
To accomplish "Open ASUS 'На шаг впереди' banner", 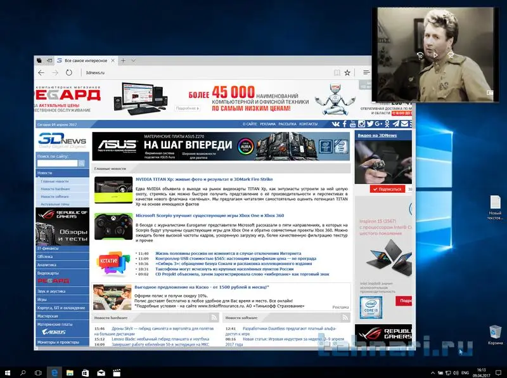I will (x=221, y=147).
